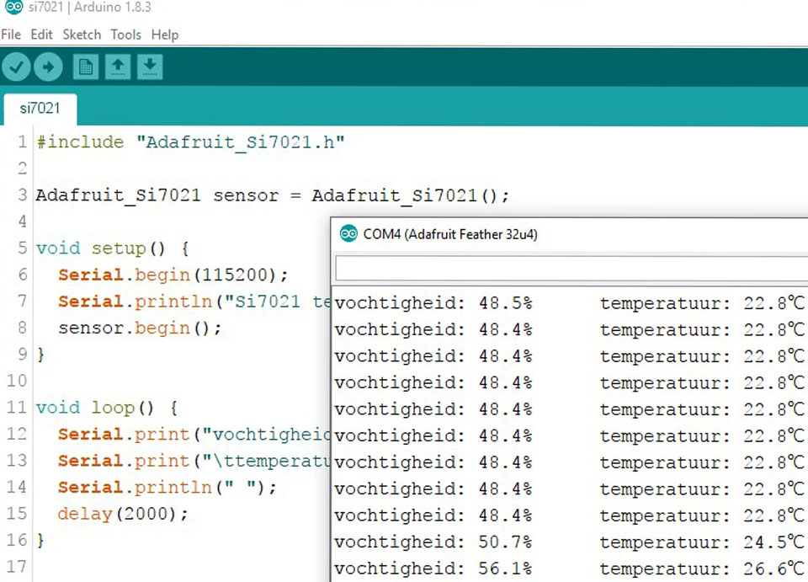Open the Sketch menu

tap(82, 35)
